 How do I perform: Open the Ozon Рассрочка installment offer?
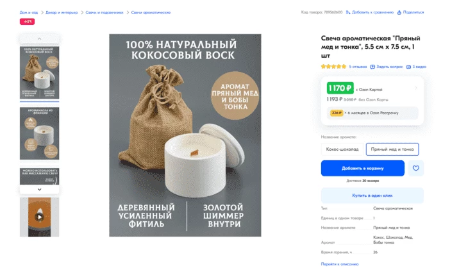click(x=372, y=113)
